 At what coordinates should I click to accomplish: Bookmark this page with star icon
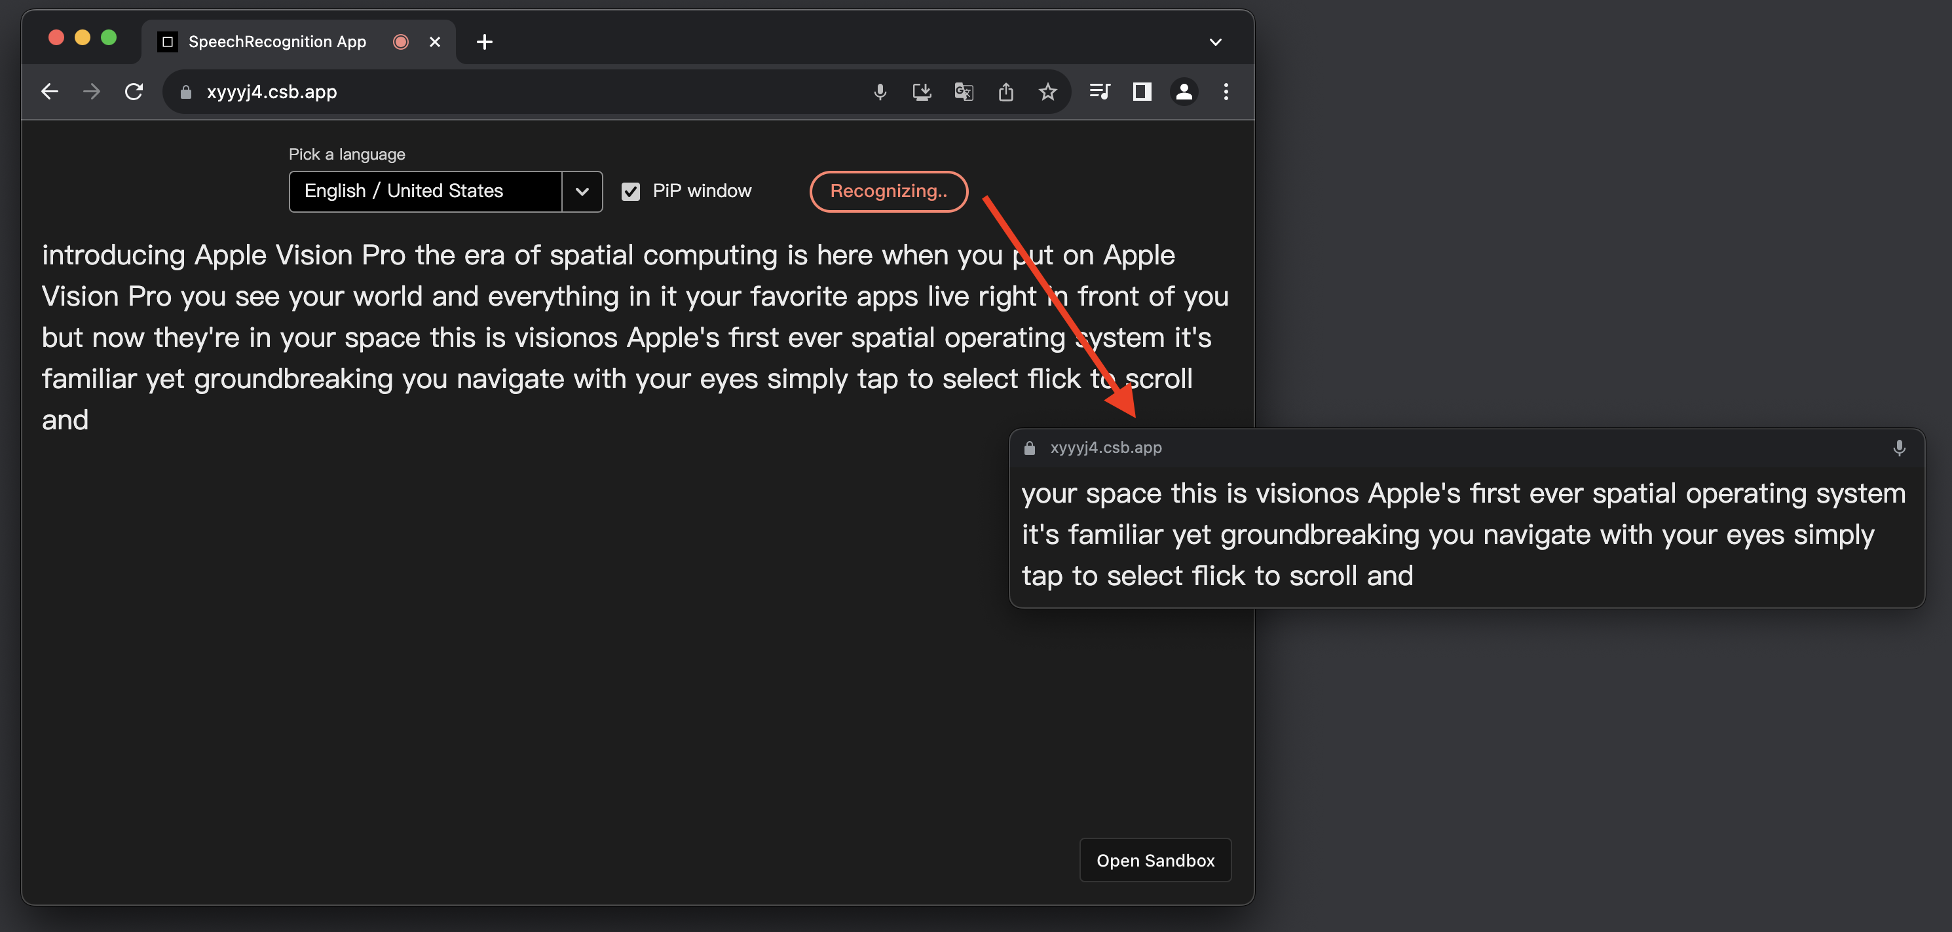coord(1047,92)
